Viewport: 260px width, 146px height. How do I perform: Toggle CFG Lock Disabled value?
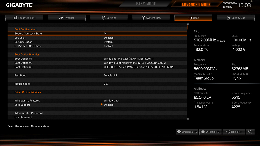coord(109,38)
